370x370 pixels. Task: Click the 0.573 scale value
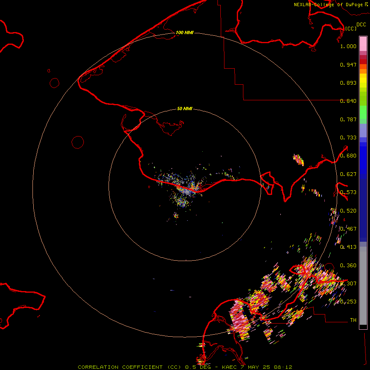(348, 192)
